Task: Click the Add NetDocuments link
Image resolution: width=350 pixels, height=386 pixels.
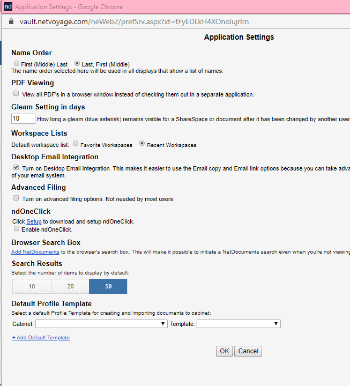Action: click(35, 252)
